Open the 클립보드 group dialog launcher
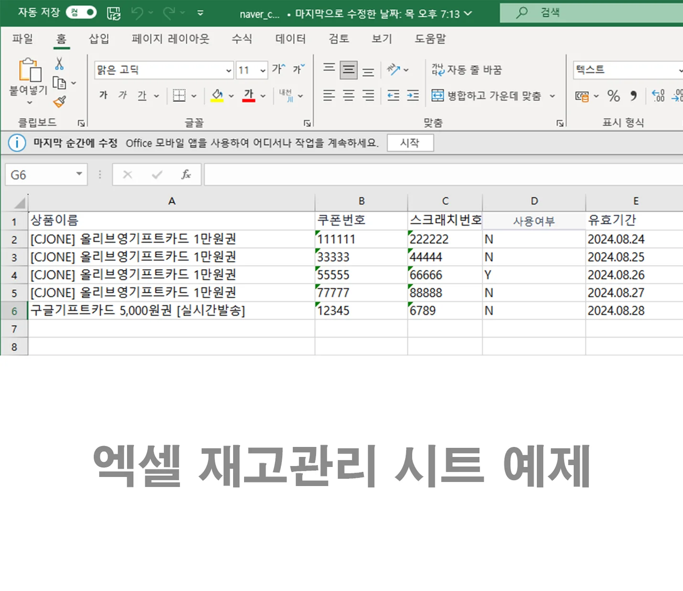This screenshot has height=591, width=683. click(81, 124)
